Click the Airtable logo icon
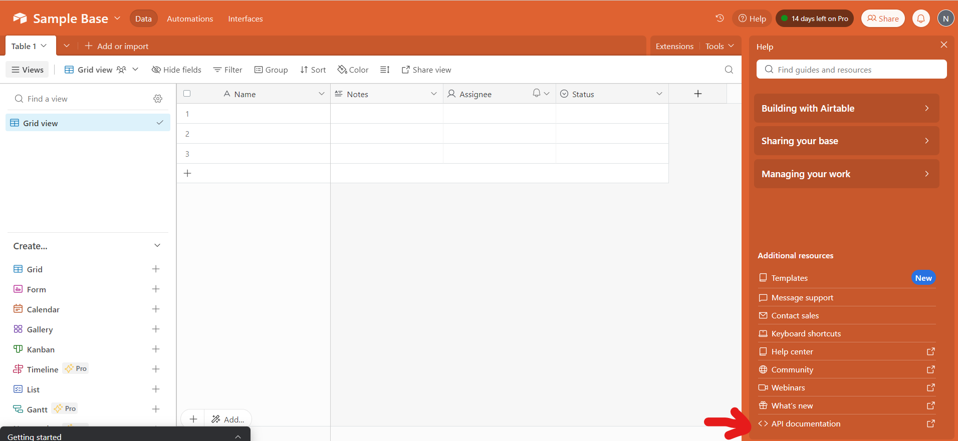958x441 pixels. [20, 19]
